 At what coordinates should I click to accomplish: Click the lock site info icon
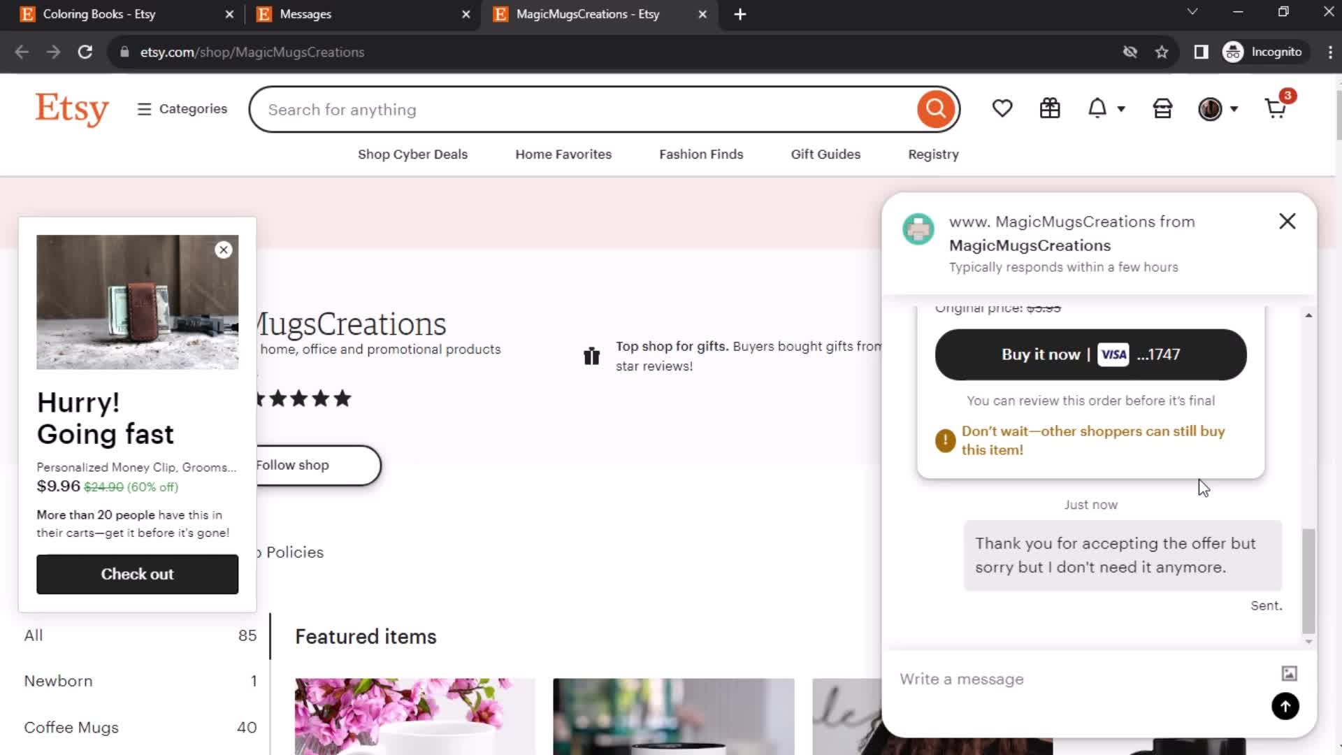coord(124,52)
